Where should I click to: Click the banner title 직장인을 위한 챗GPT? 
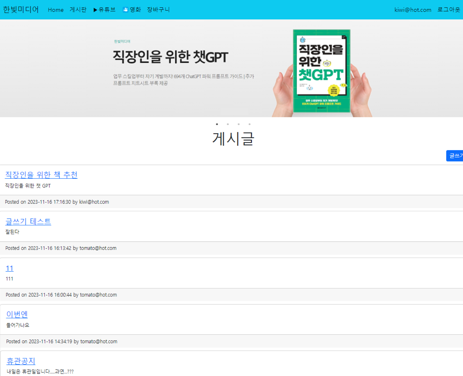(170, 57)
